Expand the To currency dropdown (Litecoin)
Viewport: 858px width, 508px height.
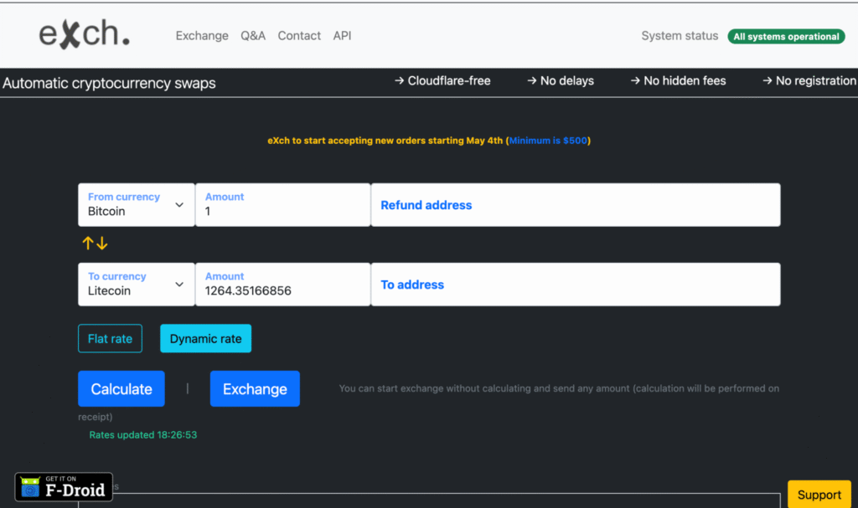(x=137, y=285)
